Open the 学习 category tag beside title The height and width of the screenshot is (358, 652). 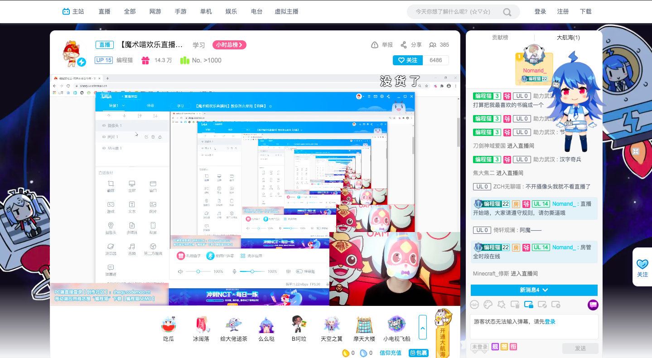[199, 45]
